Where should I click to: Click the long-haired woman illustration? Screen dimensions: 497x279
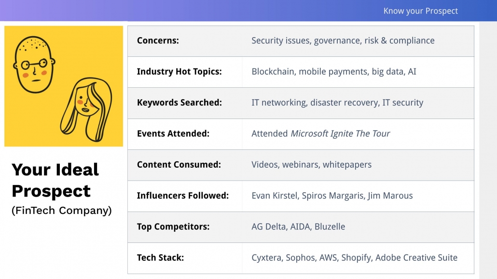(x=86, y=109)
